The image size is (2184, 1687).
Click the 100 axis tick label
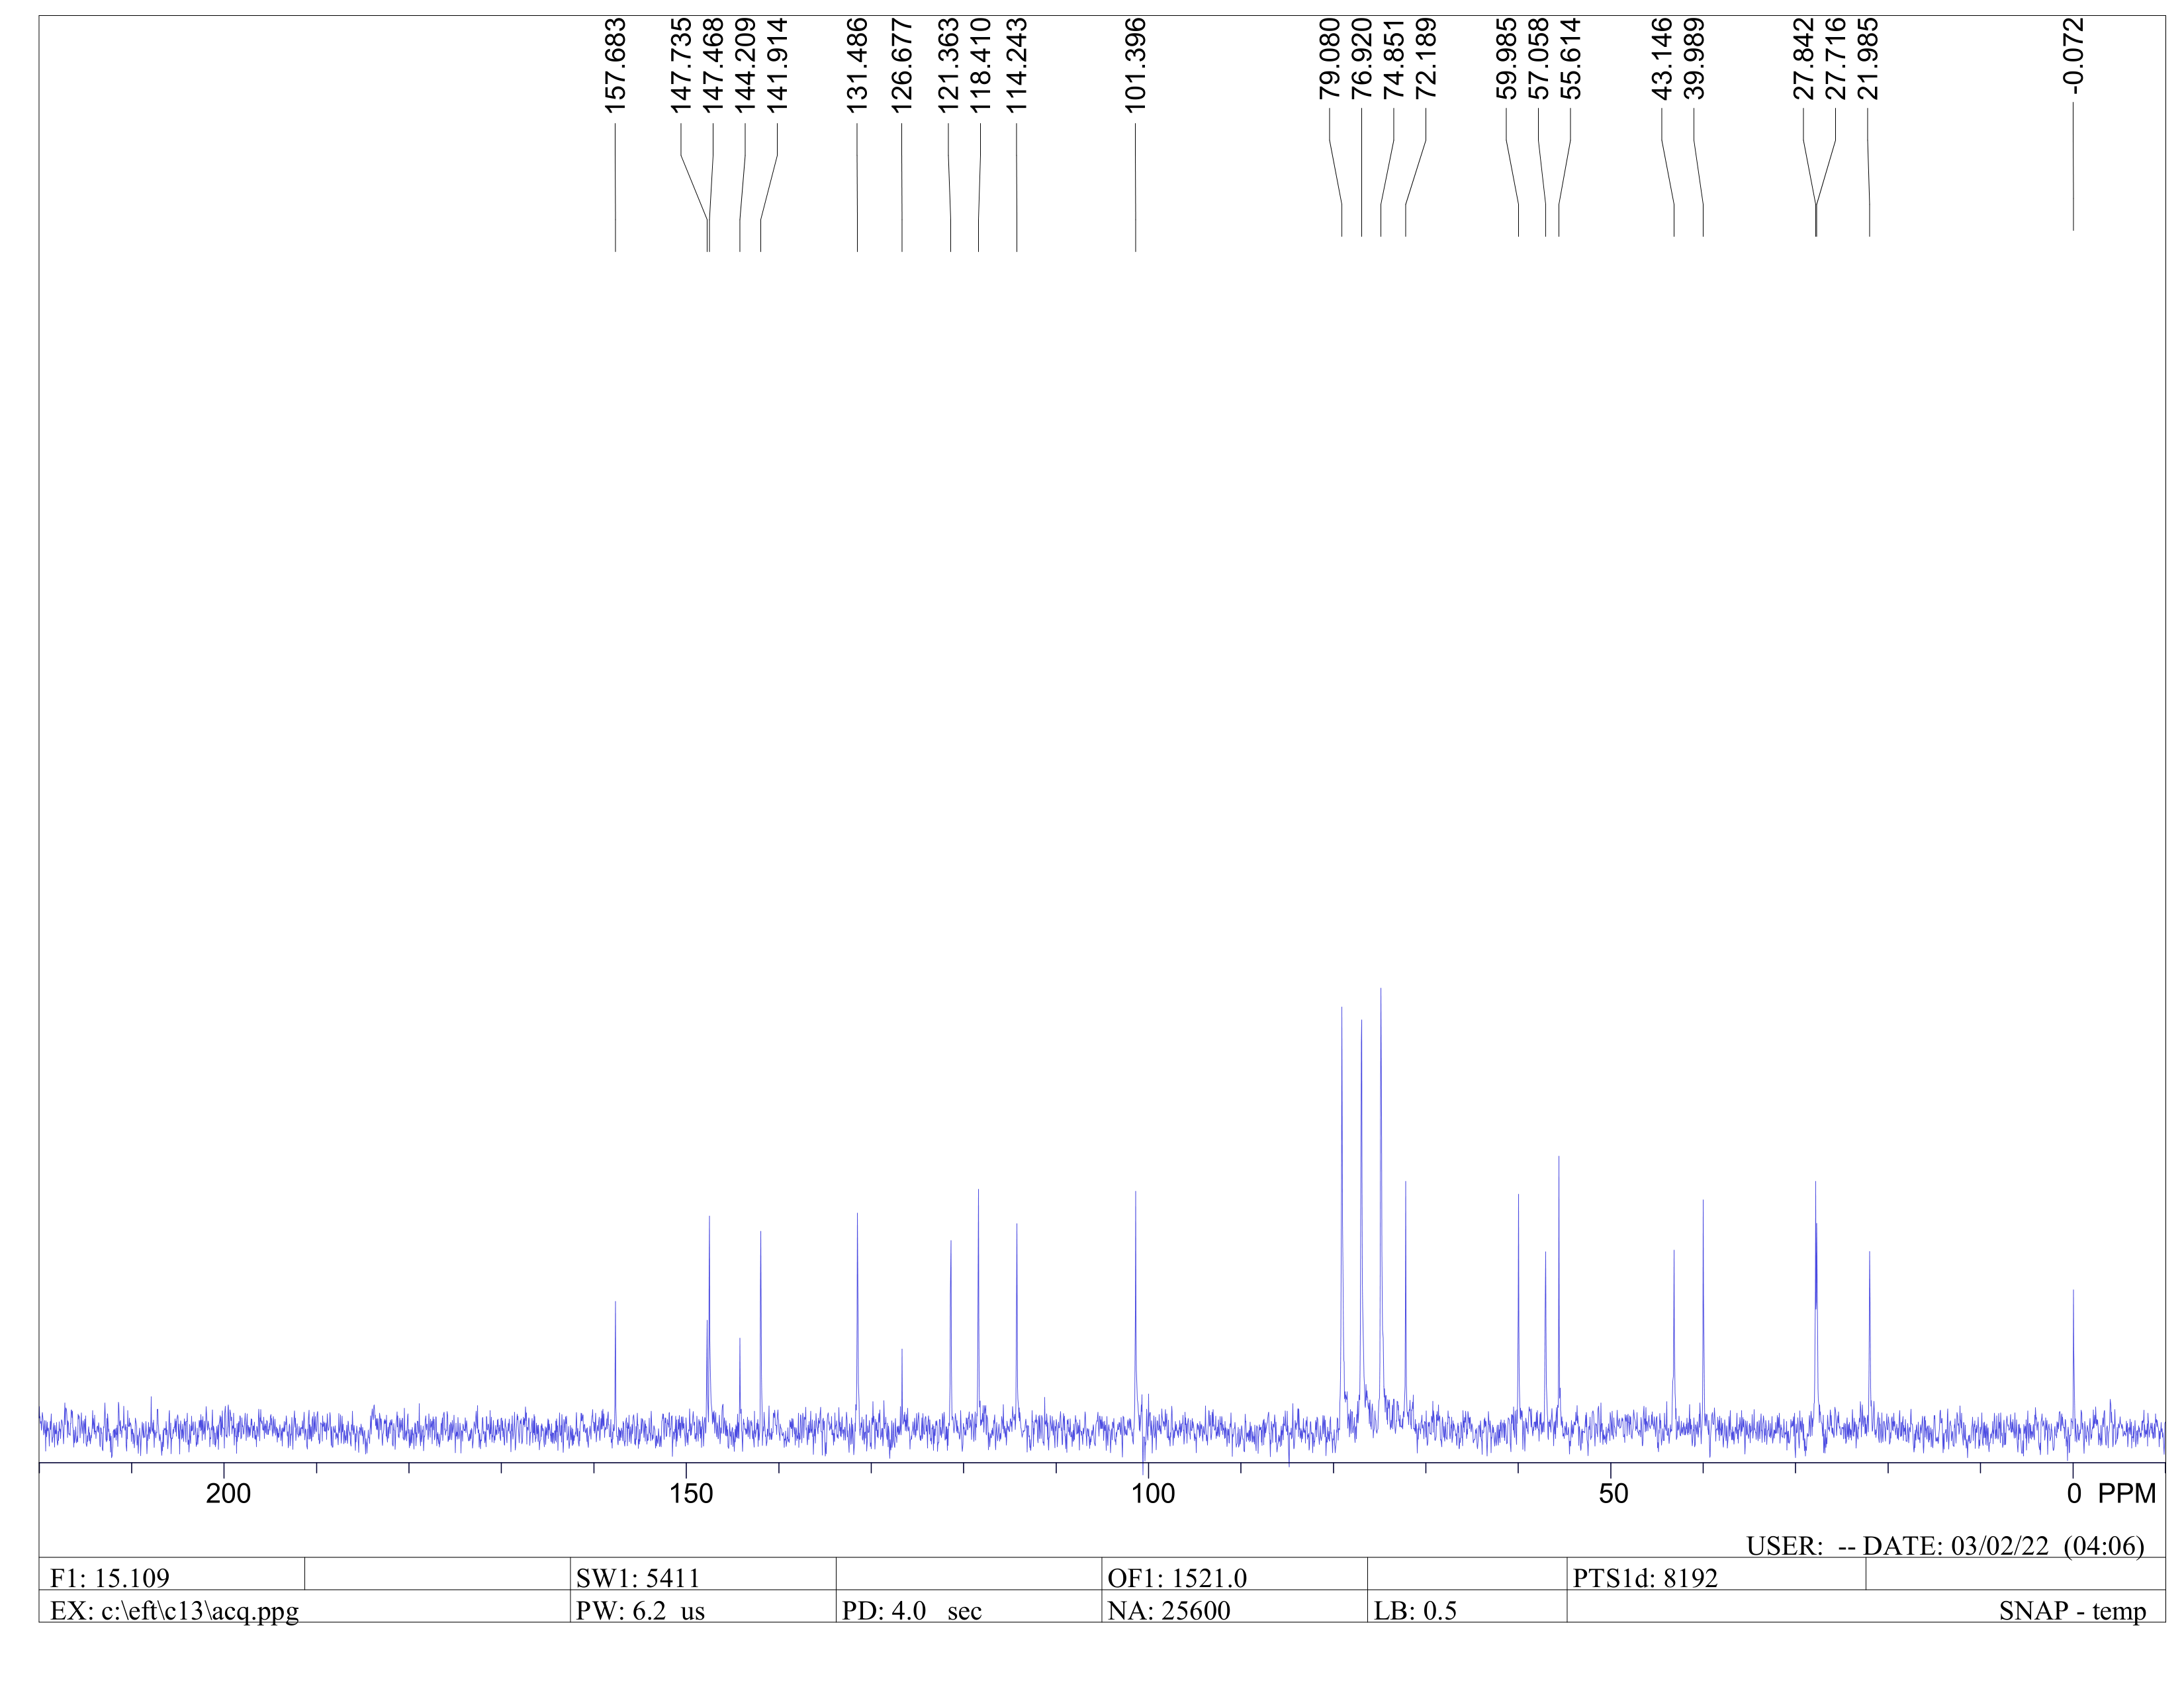point(1153,1493)
